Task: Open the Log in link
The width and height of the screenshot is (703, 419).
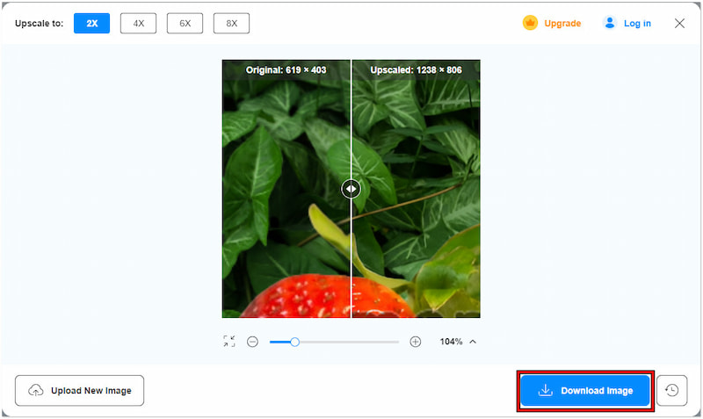Action: coord(637,24)
